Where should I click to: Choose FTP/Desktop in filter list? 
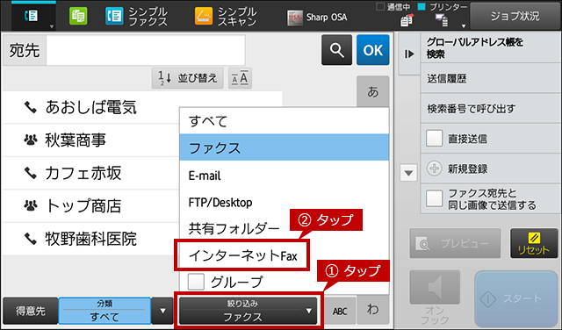pos(285,203)
